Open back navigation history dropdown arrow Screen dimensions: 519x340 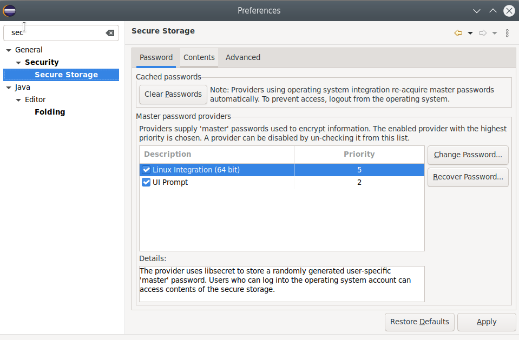(x=470, y=33)
